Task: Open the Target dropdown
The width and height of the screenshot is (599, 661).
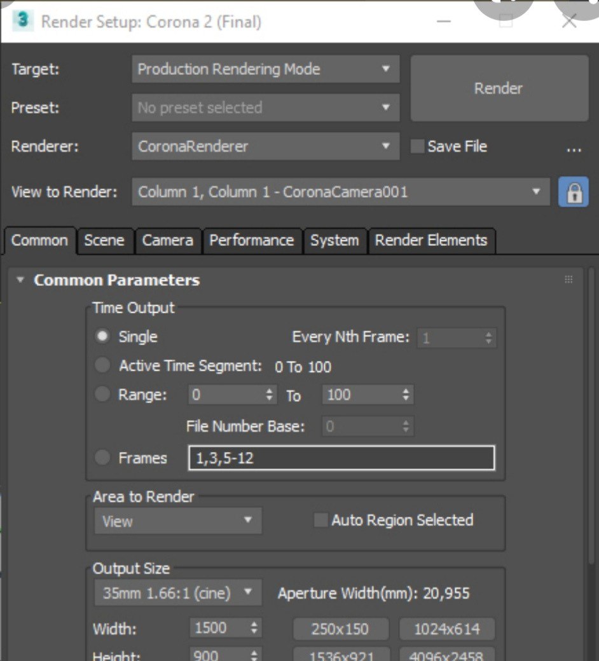Action: [x=266, y=69]
